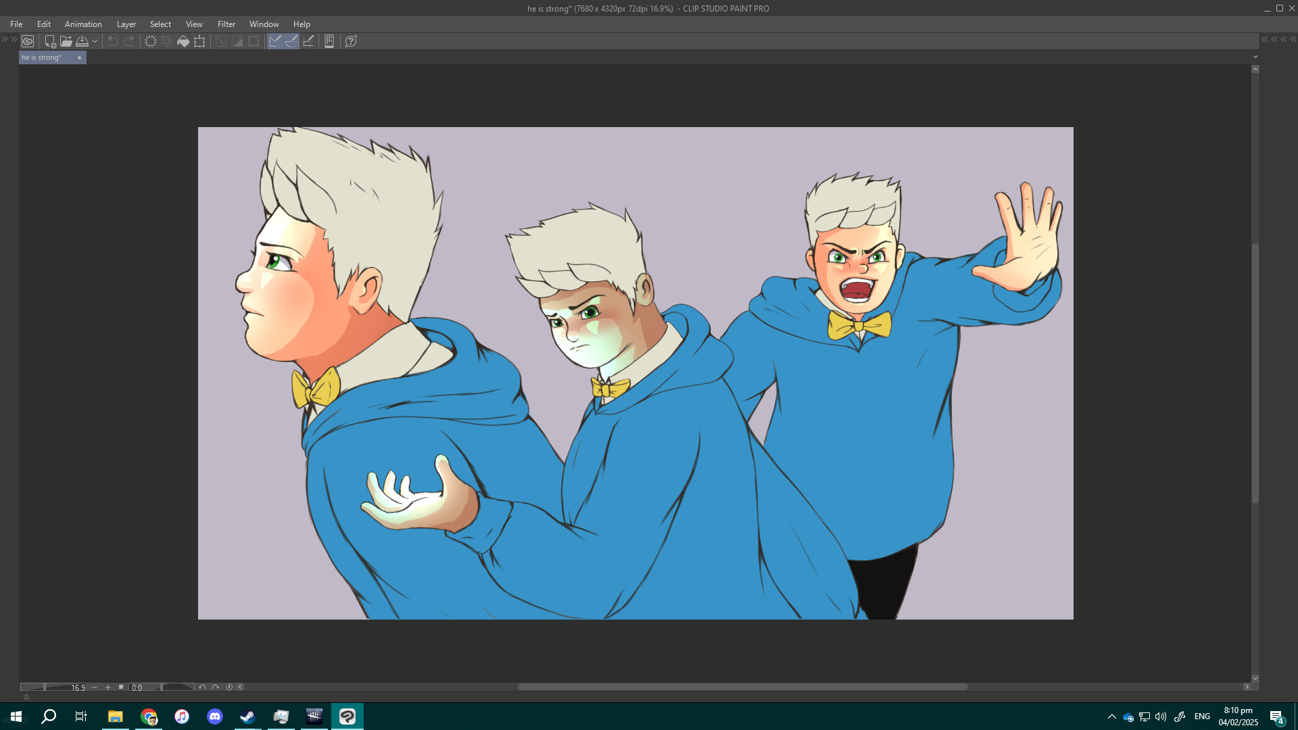The image size is (1298, 730).
Task: Click horizontal scrollbar right arrow
Action: pyautogui.click(x=1247, y=687)
